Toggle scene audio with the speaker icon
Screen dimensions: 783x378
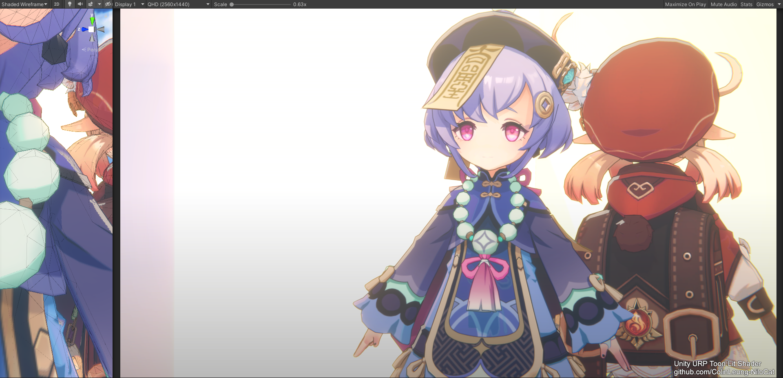[80, 4]
